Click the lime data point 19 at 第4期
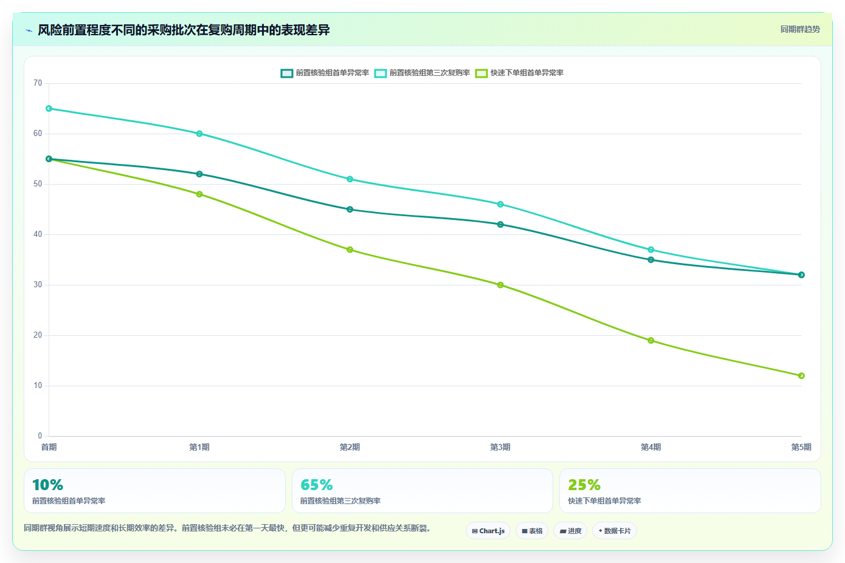 pos(651,341)
